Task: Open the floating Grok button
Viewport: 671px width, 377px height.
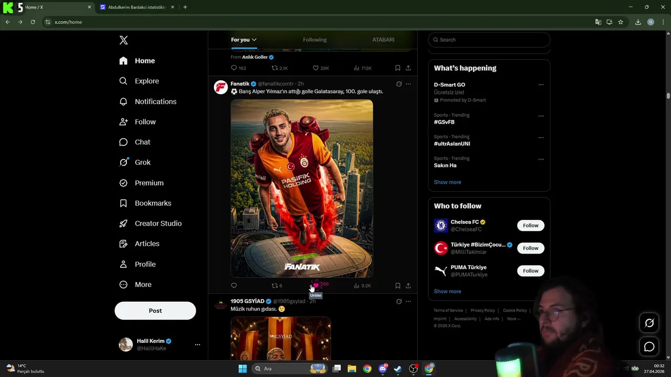Action: [x=649, y=323]
